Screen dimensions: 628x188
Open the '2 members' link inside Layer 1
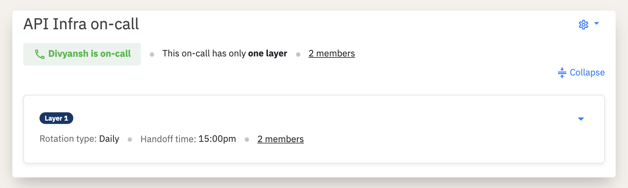point(280,139)
